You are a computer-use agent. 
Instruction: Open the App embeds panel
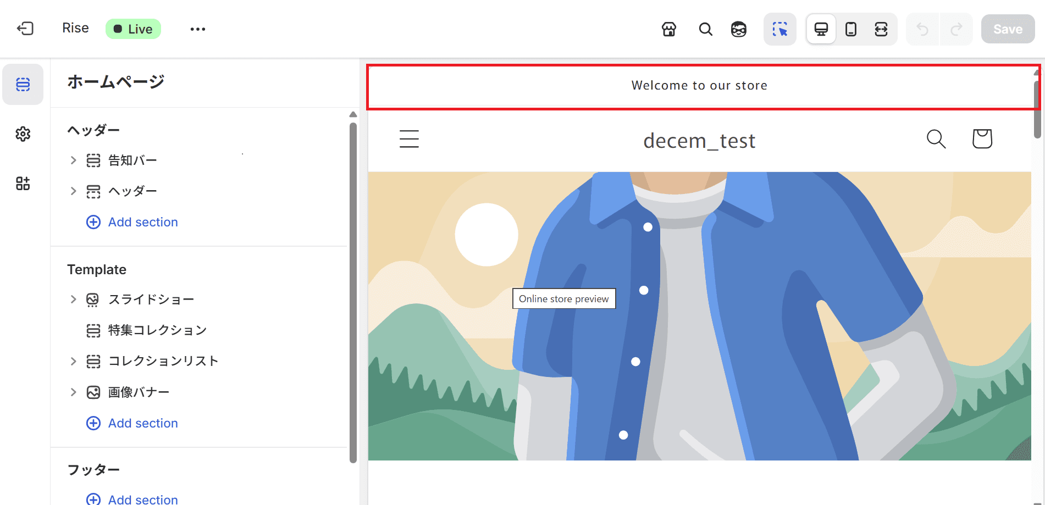tap(23, 183)
